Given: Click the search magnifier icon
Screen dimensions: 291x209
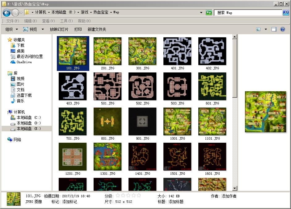Looking at the screenshot, I should point(286,13).
